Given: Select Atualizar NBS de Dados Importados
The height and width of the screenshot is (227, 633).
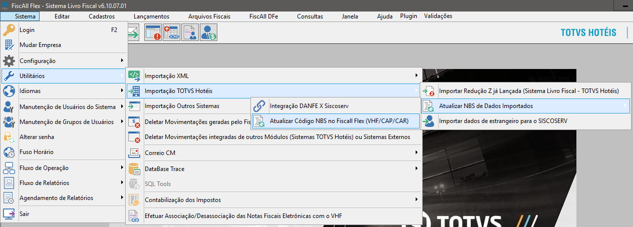Looking at the screenshot, I should (526, 106).
